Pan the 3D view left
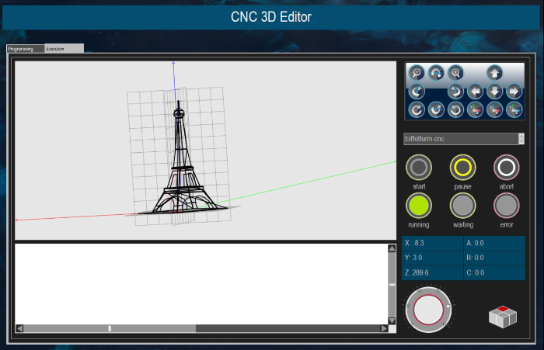Viewport: 544px width, 350px height. point(475,92)
